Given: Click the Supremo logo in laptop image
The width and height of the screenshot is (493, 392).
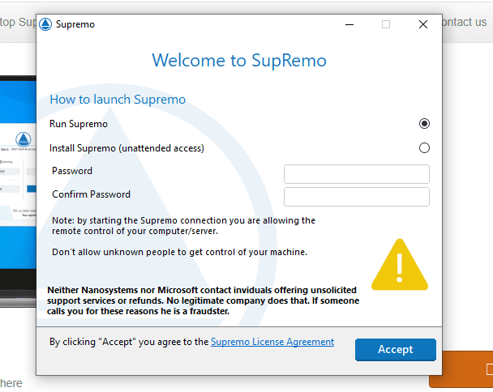Looking at the screenshot, I should click(x=24, y=139).
